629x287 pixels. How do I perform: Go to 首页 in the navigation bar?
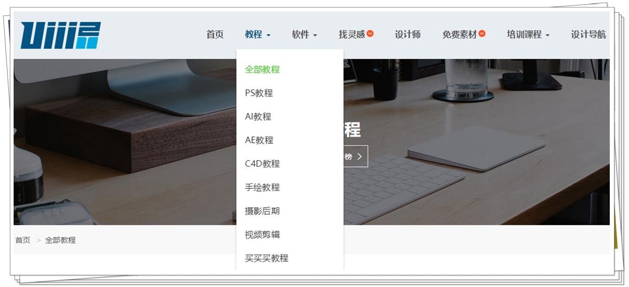[x=215, y=35]
